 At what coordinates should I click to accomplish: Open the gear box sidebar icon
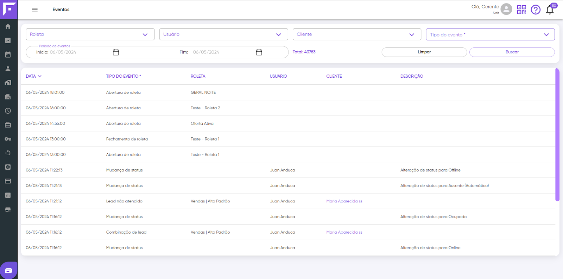pyautogui.click(x=8, y=167)
